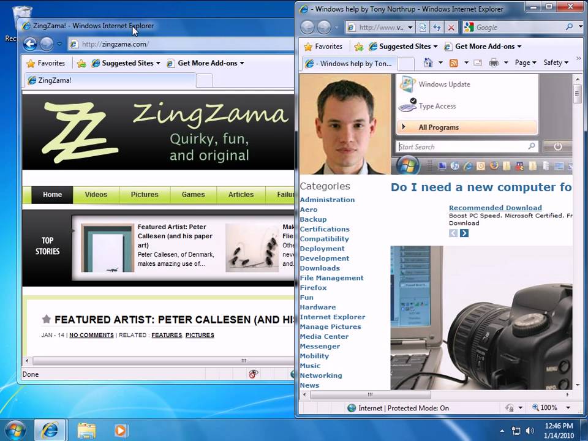Click horizontal scrollbar in ZingZama window

tap(164, 361)
